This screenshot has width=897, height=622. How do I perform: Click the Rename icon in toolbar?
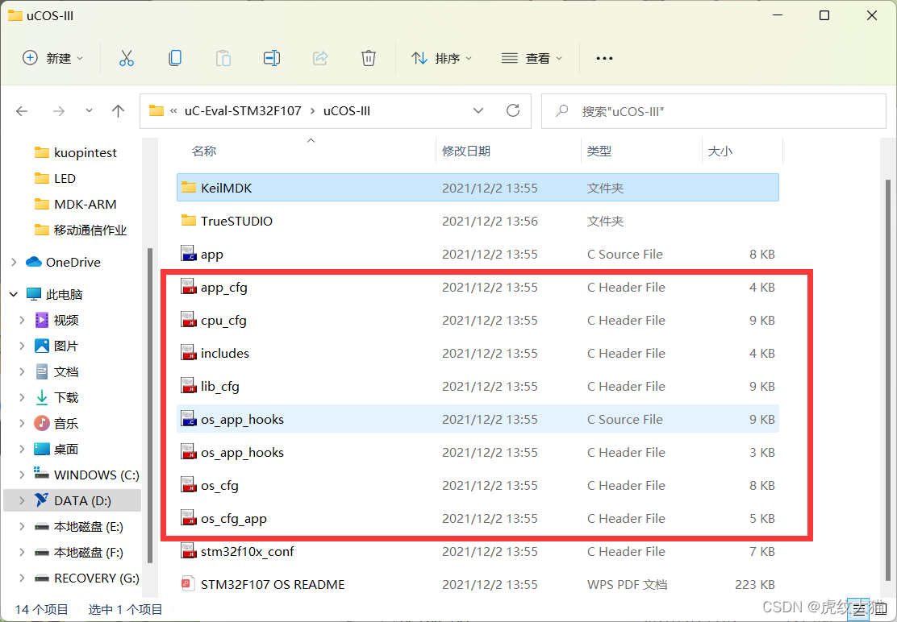[x=272, y=58]
